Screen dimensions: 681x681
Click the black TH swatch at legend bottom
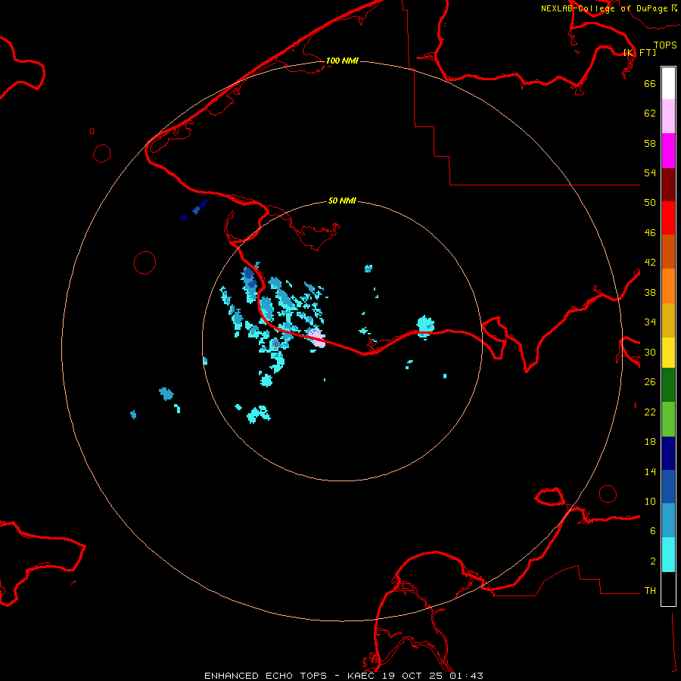(668, 589)
